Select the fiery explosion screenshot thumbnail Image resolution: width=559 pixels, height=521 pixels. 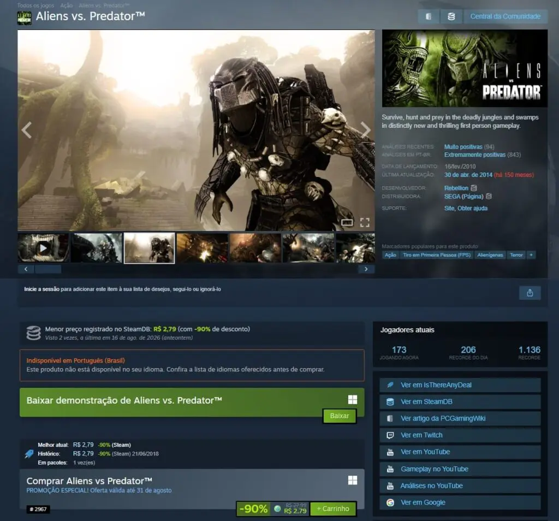pyautogui.click(x=202, y=248)
